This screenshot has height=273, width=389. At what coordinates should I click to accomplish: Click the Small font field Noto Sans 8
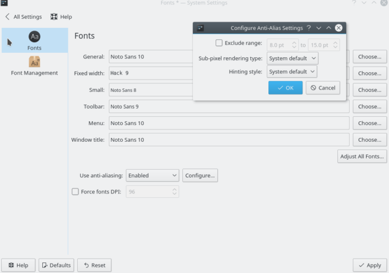point(151,90)
